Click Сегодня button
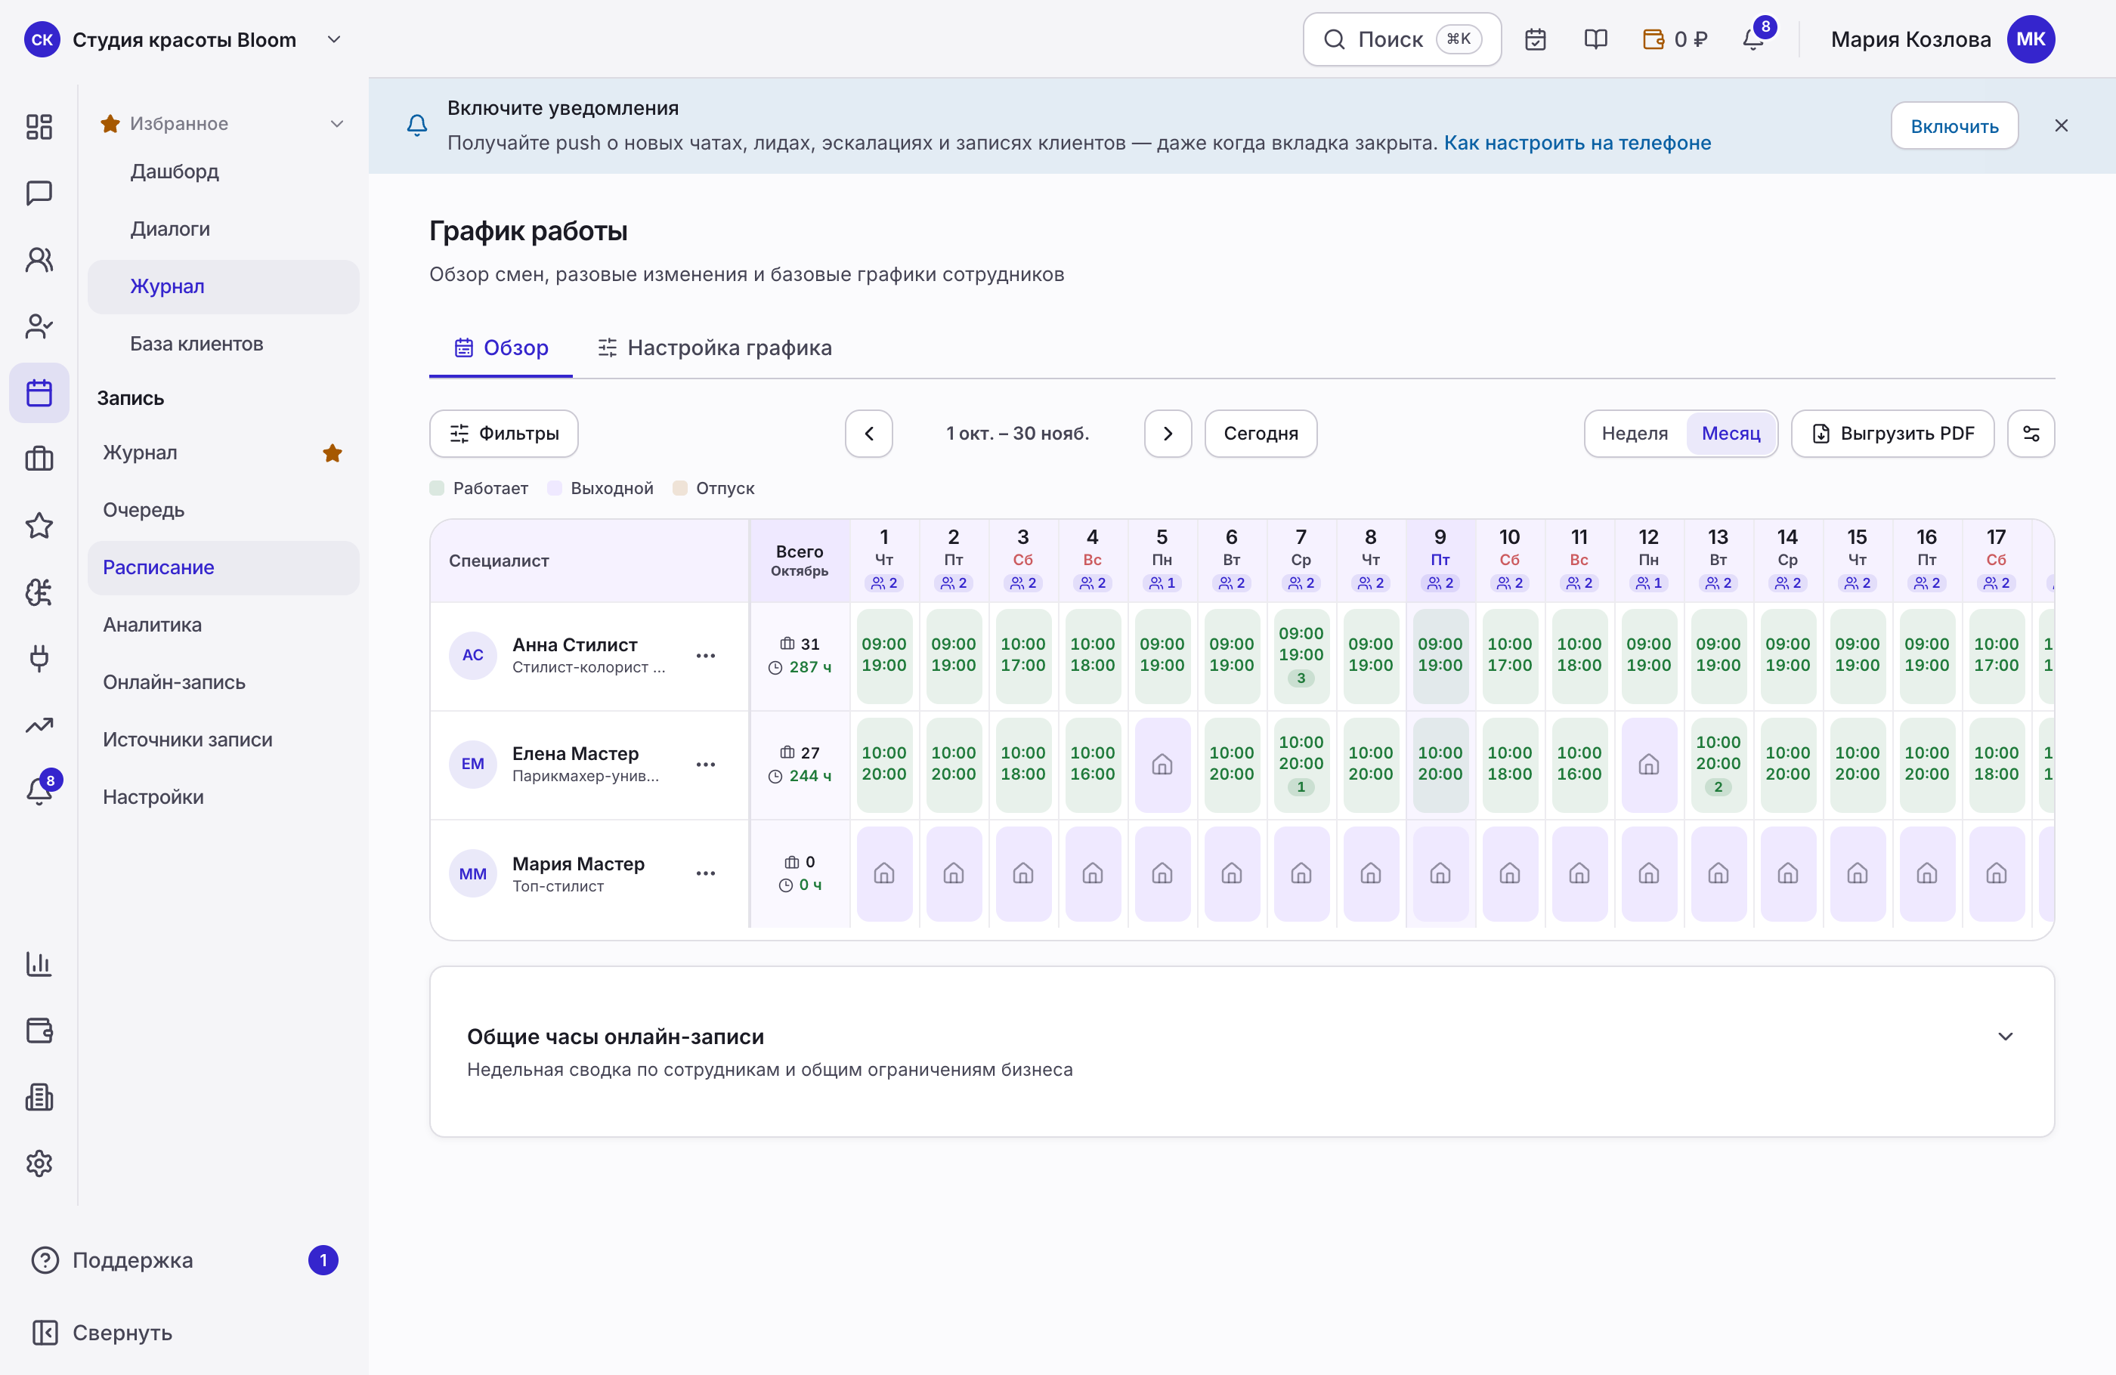Image resolution: width=2116 pixels, height=1375 pixels. click(x=1260, y=434)
